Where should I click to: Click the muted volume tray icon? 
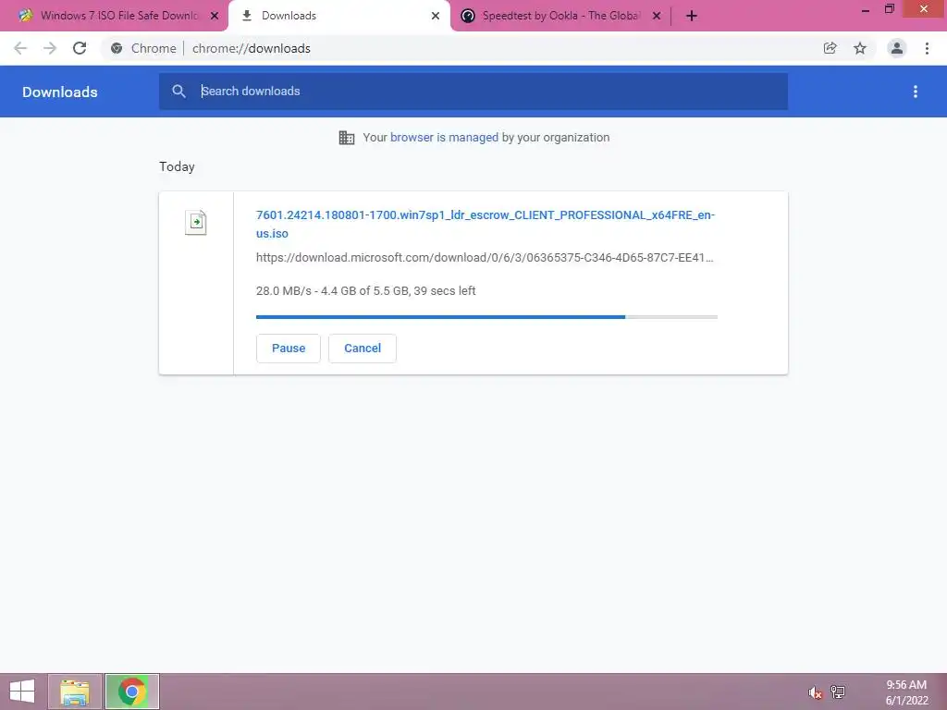pyautogui.click(x=816, y=692)
